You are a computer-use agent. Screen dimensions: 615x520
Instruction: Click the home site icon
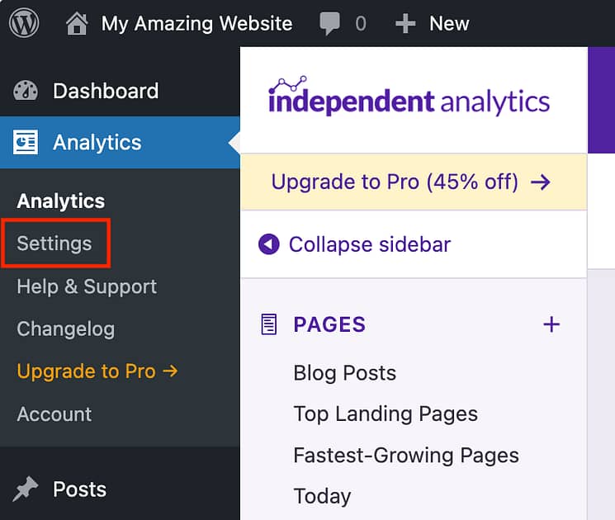coord(77,23)
